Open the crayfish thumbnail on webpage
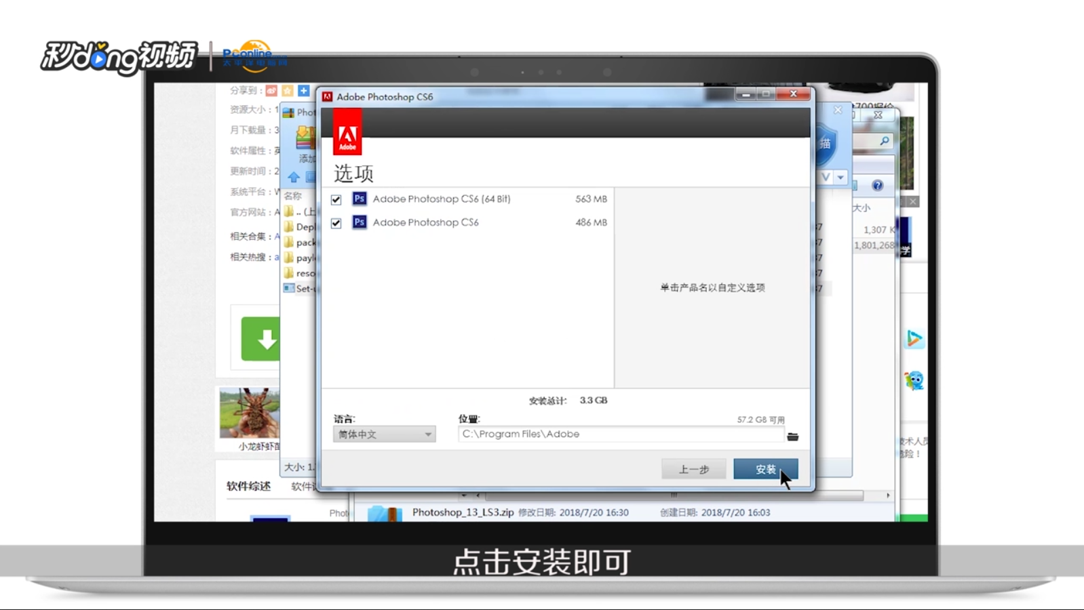Image resolution: width=1084 pixels, height=610 pixels. 250,413
